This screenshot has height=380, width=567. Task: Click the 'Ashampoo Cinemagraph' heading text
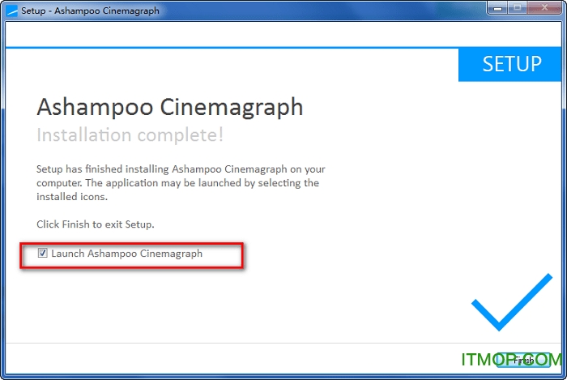[x=169, y=108]
